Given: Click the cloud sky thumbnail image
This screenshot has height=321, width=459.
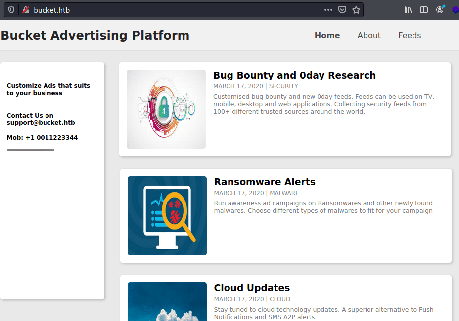Looking at the screenshot, I should point(167,302).
